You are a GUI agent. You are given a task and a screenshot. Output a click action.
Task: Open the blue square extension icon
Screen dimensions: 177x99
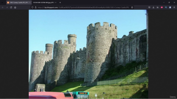point(170,7)
